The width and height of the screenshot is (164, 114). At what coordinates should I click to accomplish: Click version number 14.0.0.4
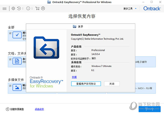click(95, 54)
